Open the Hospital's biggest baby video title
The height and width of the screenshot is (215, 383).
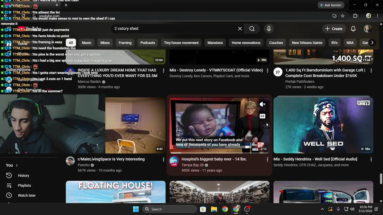pos(214,159)
